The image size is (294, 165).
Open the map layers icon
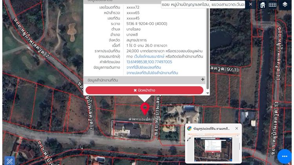click(285, 4)
